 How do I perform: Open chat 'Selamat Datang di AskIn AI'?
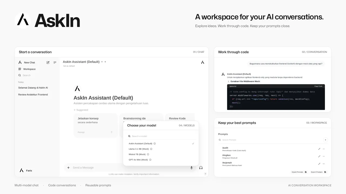click(33, 88)
